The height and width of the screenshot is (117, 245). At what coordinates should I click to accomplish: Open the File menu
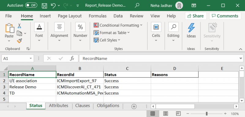[9, 16]
